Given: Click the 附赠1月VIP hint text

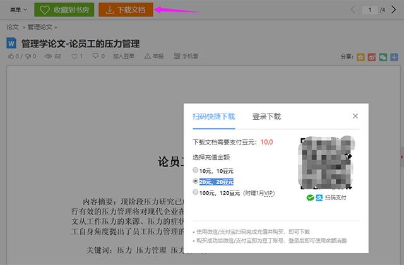Looking at the screenshot, I should (259, 193).
